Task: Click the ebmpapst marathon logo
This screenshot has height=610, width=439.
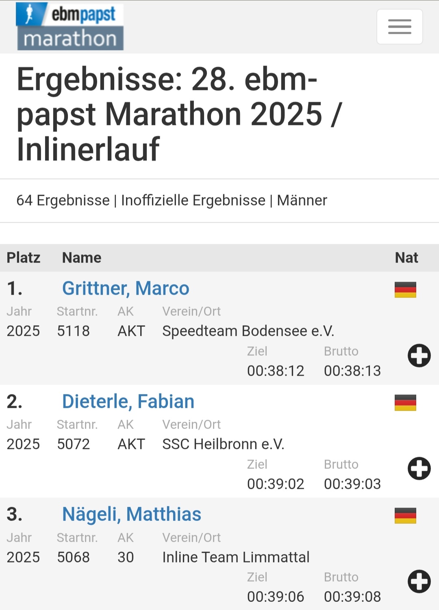Action: (x=70, y=27)
